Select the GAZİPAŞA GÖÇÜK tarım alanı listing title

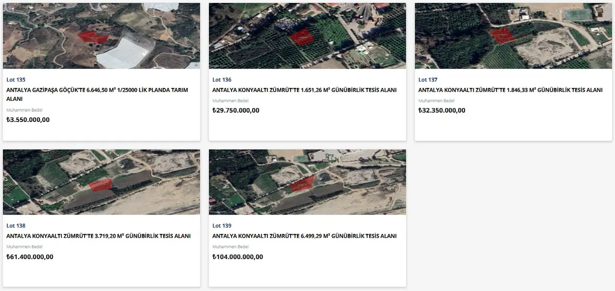(97, 94)
